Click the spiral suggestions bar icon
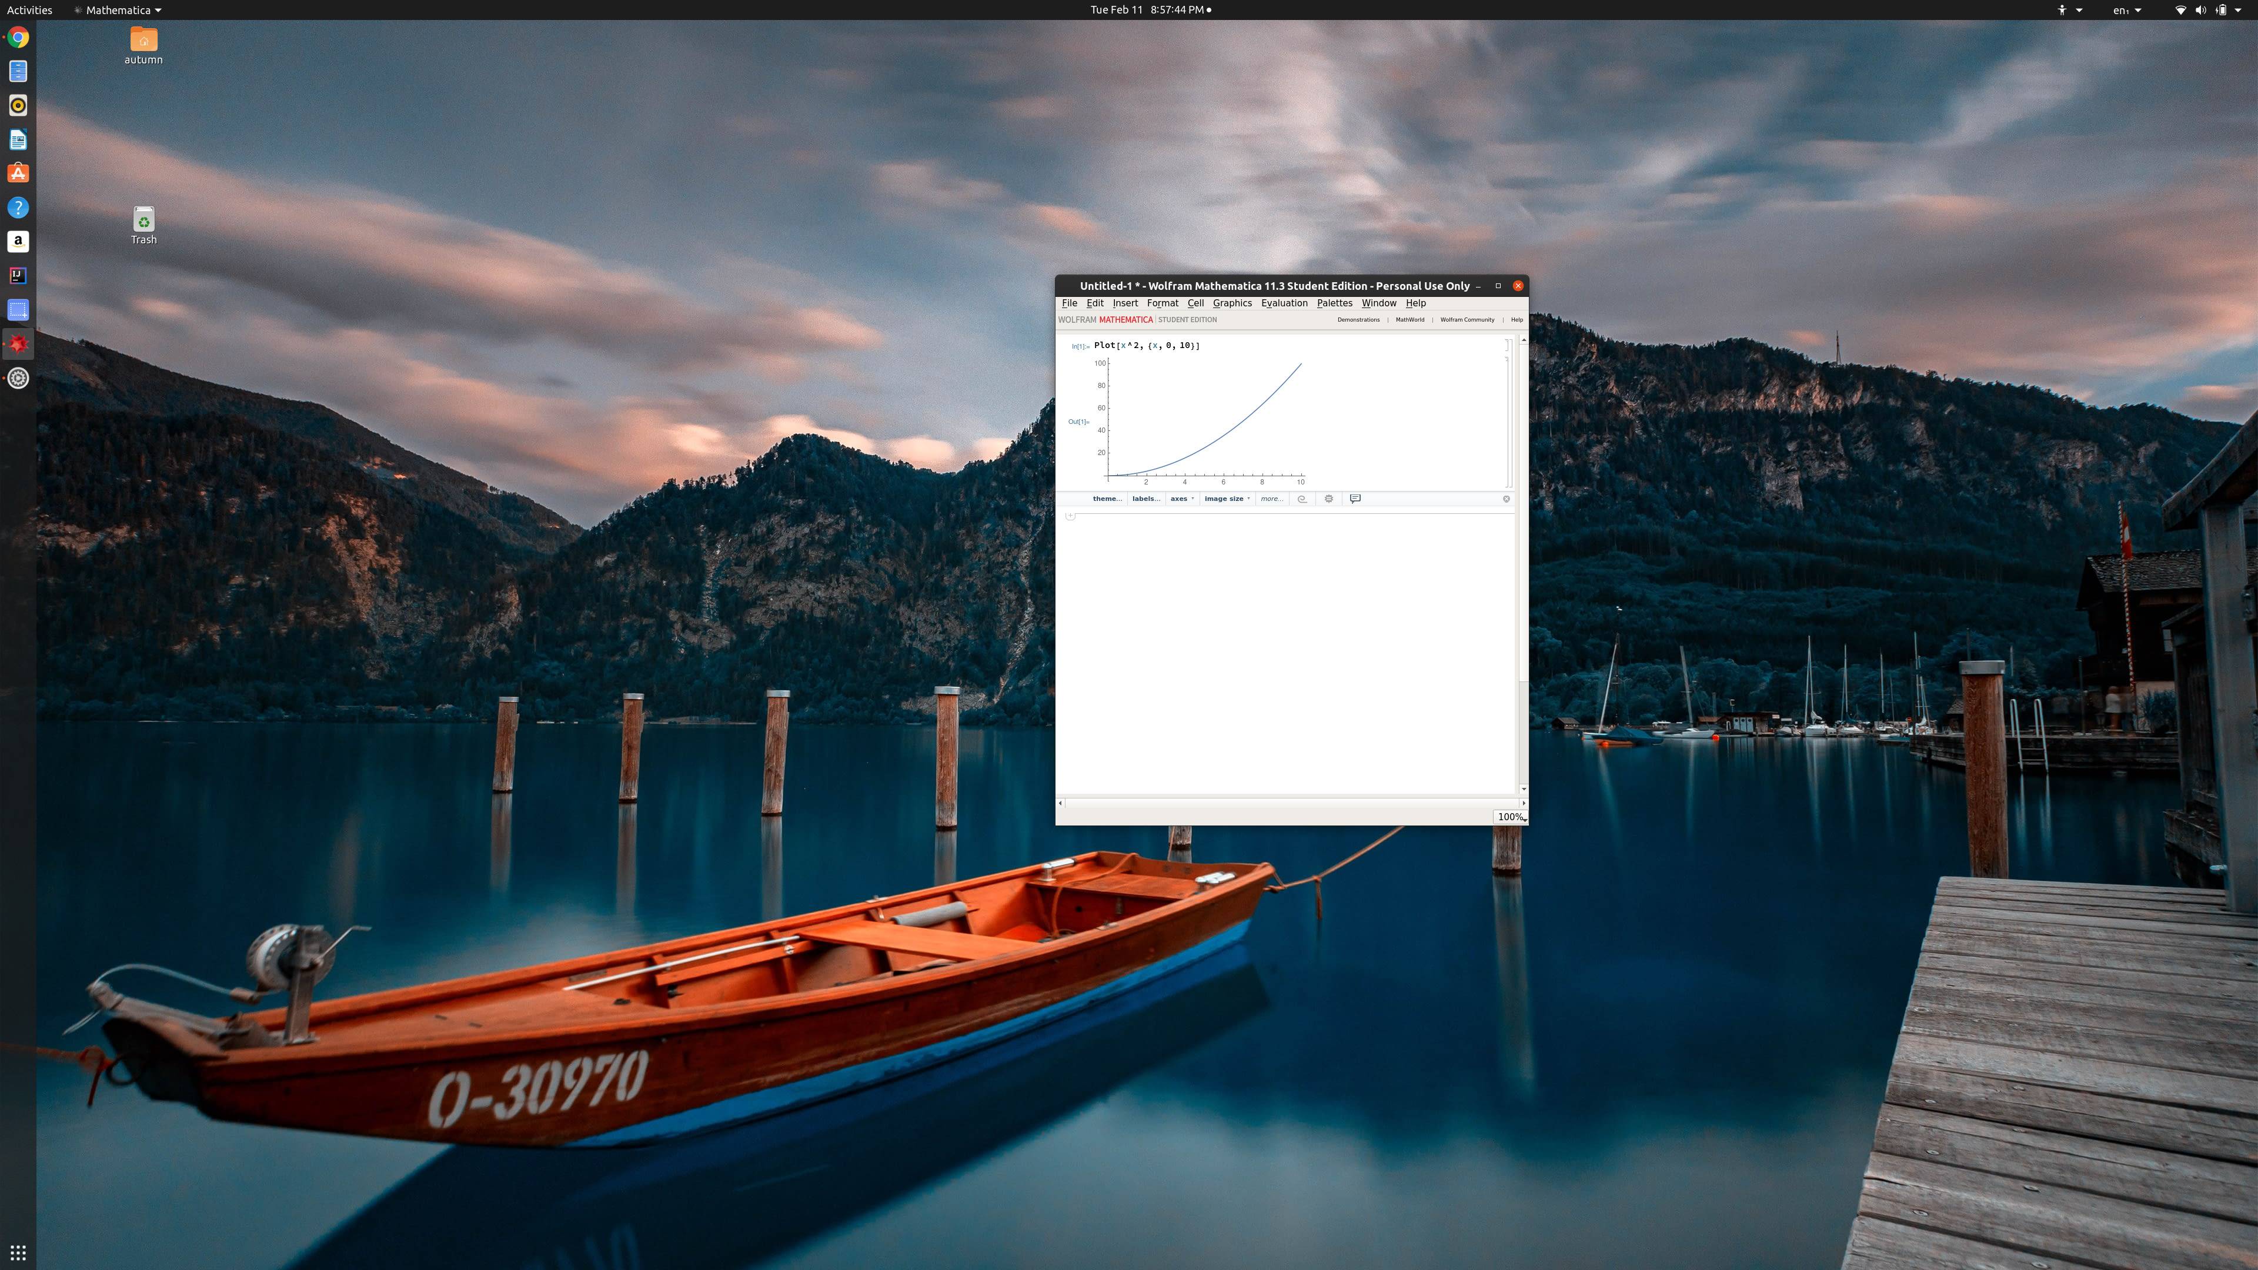Image resolution: width=2258 pixels, height=1270 pixels. tap(1302, 499)
